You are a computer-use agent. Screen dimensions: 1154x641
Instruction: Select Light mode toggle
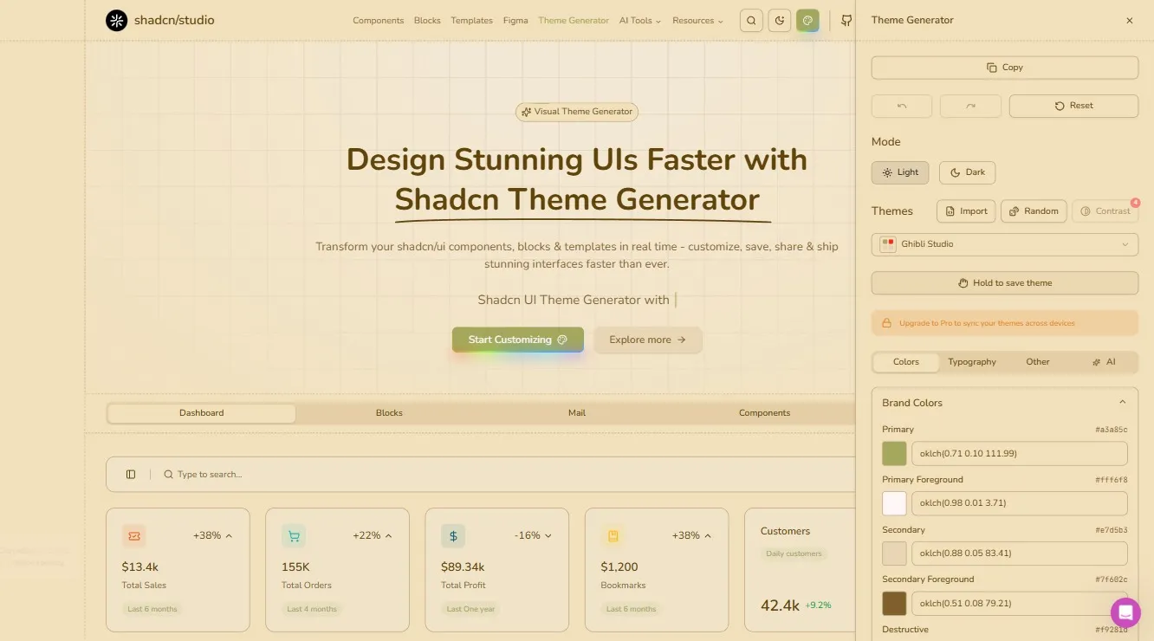(900, 172)
